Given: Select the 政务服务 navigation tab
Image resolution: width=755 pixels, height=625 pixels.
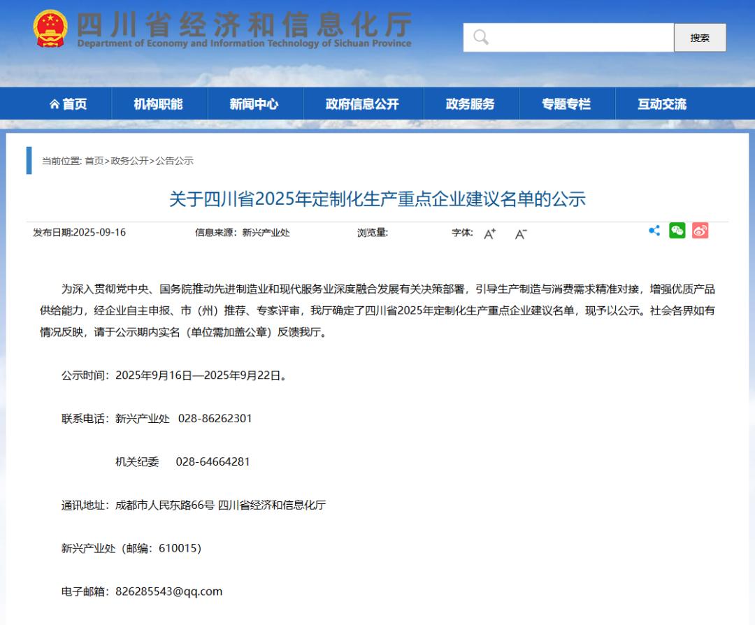Looking at the screenshot, I should point(471,103).
